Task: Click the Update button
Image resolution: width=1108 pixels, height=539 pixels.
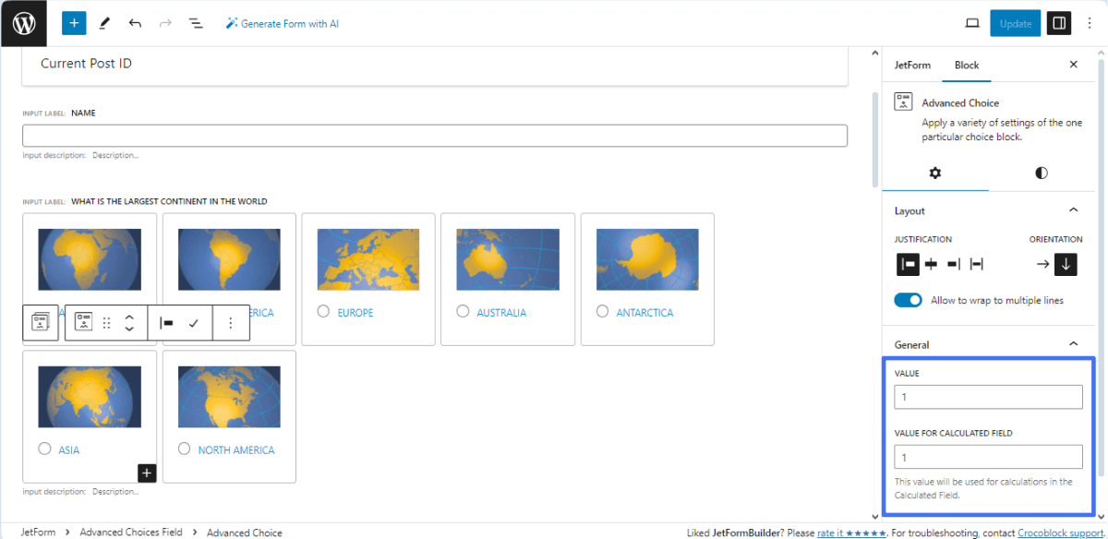Action: 1016,23
